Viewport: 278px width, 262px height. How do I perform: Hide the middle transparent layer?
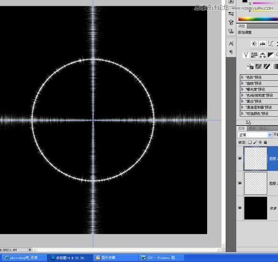point(240,183)
